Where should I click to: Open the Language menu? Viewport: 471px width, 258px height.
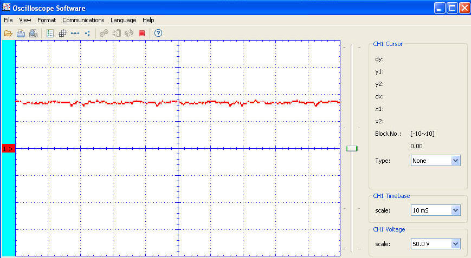click(x=124, y=20)
